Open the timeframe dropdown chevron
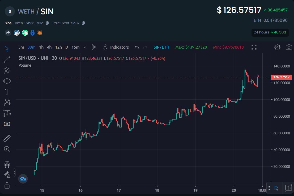Image resolution: width=294 pixels, height=196 pixels. pos(85,47)
